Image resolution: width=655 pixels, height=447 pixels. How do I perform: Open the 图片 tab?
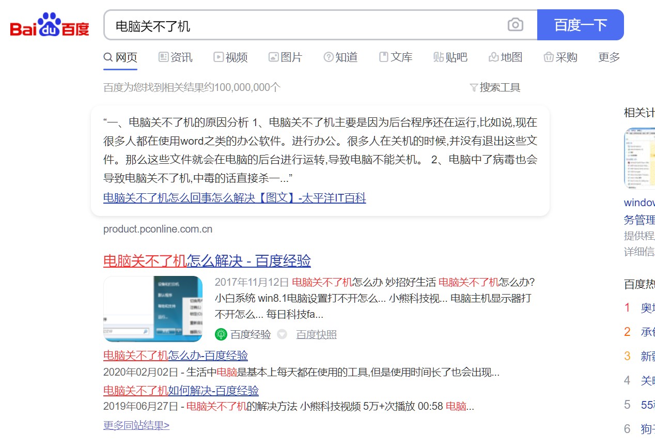(285, 57)
